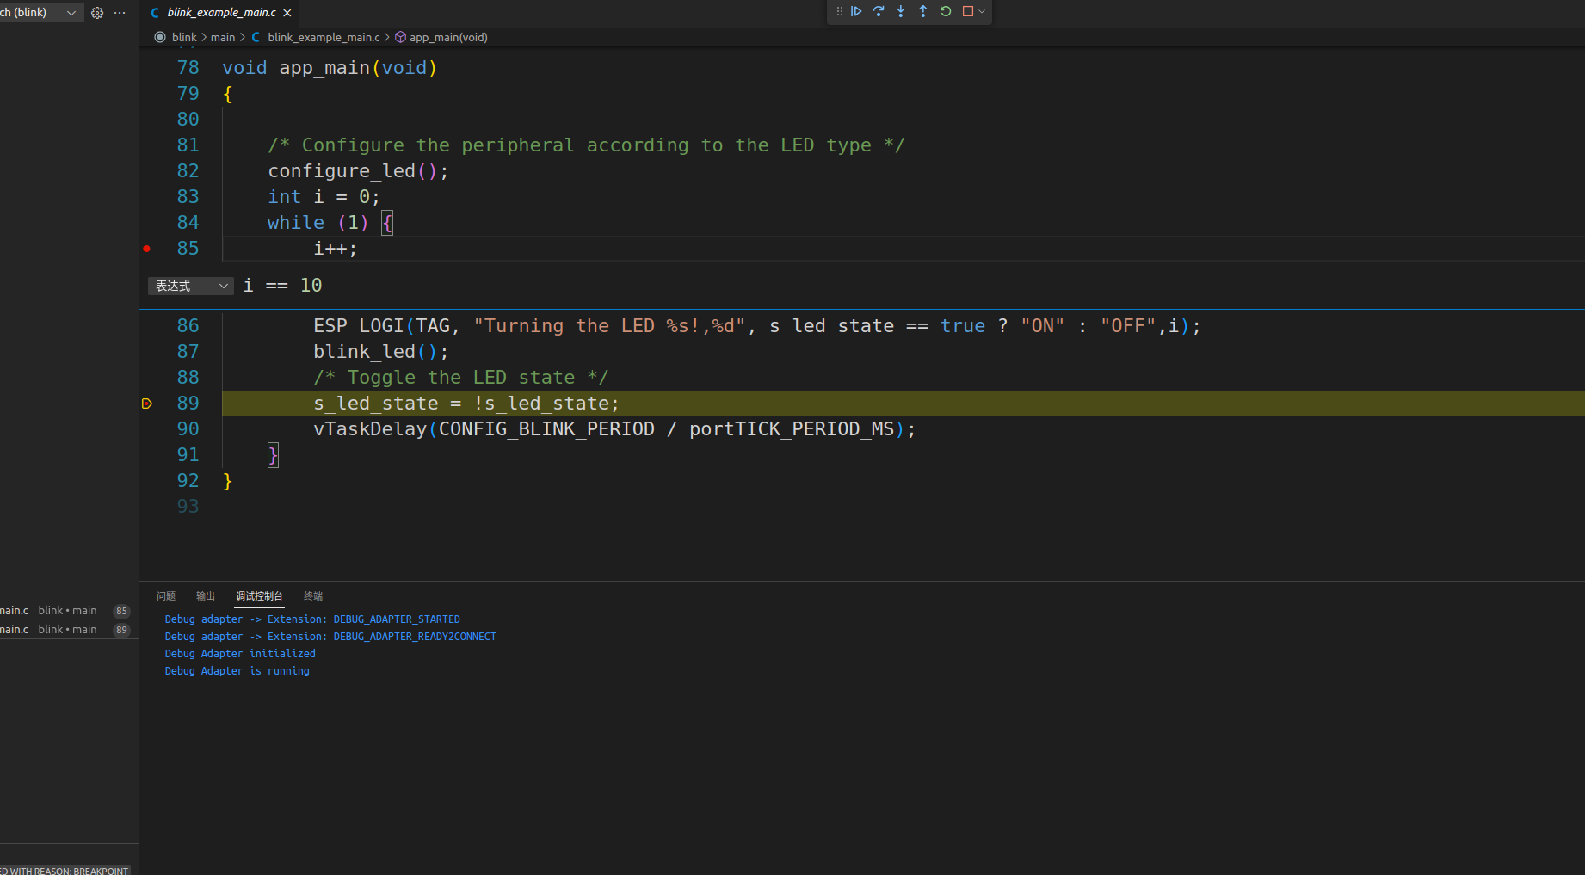Open the breakpoint condition type dropdown

(x=191, y=286)
